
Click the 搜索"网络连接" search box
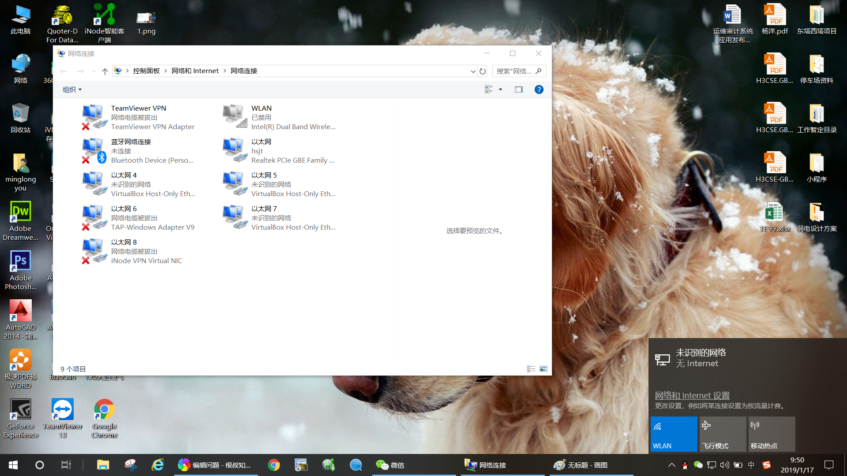pyautogui.click(x=514, y=71)
